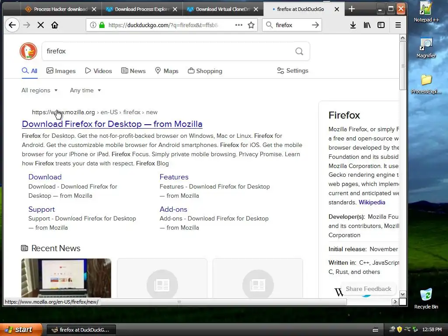Close the firefox at DuckDuckGo tab
This screenshot has width=448, height=336.
tap(337, 9)
